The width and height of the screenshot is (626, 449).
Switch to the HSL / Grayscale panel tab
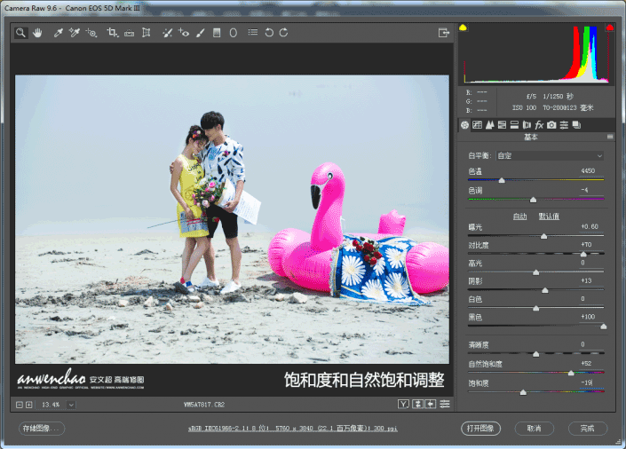pyautogui.click(x=503, y=125)
